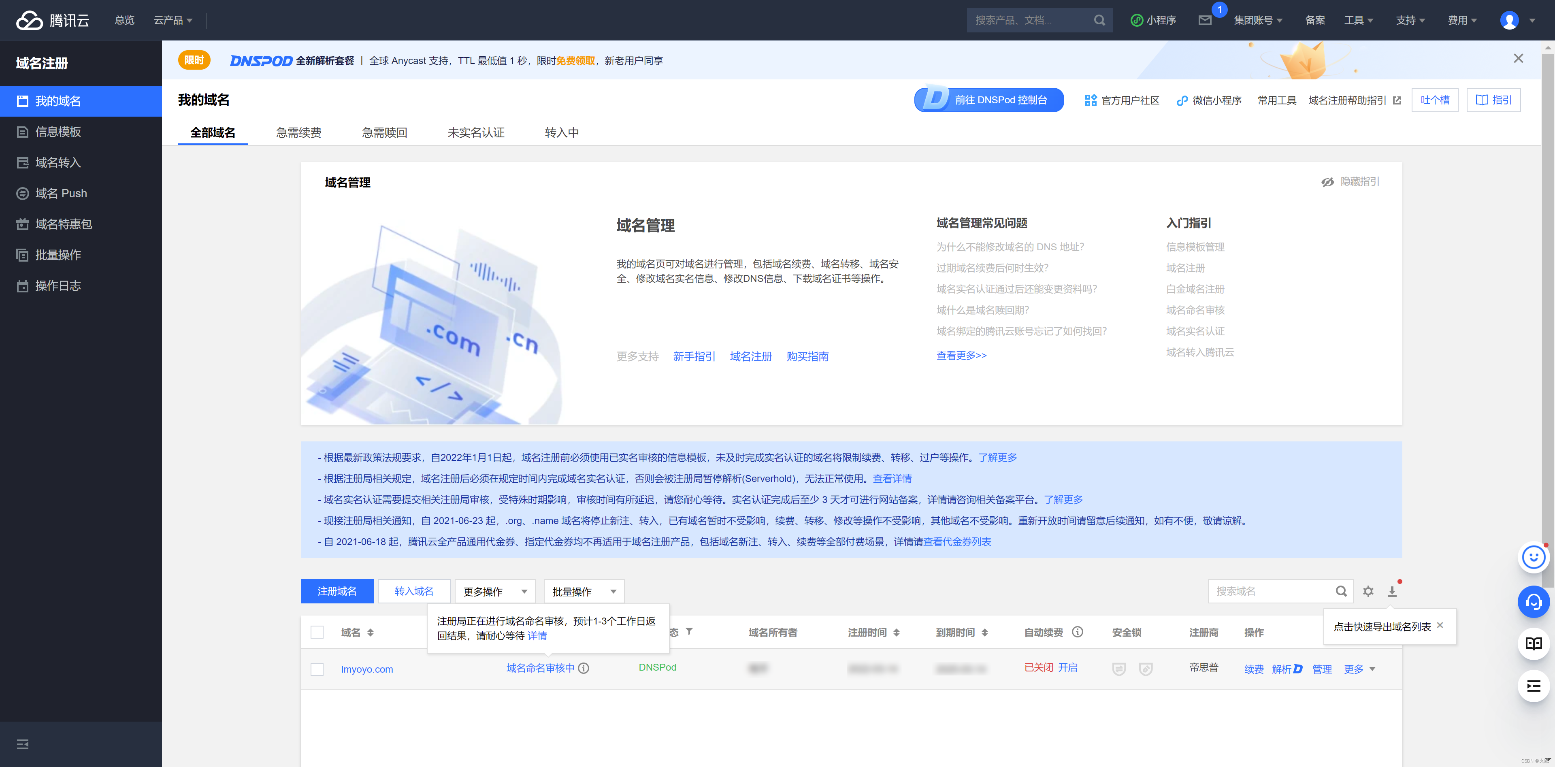Screen dimensions: 1555x767
Task: Click the second security lock shield icon
Action: 1146,669
